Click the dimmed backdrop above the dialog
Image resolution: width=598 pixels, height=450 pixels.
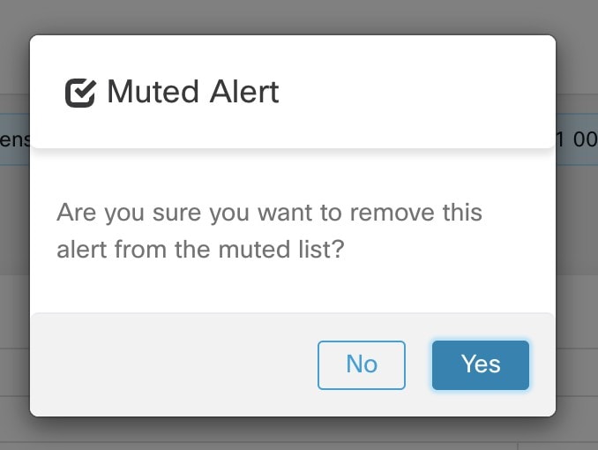click(291, 16)
